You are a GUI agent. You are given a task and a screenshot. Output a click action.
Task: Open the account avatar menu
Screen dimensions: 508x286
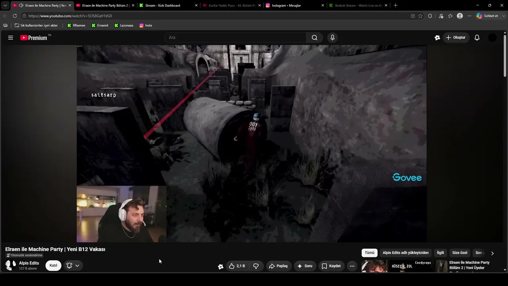[x=492, y=37]
